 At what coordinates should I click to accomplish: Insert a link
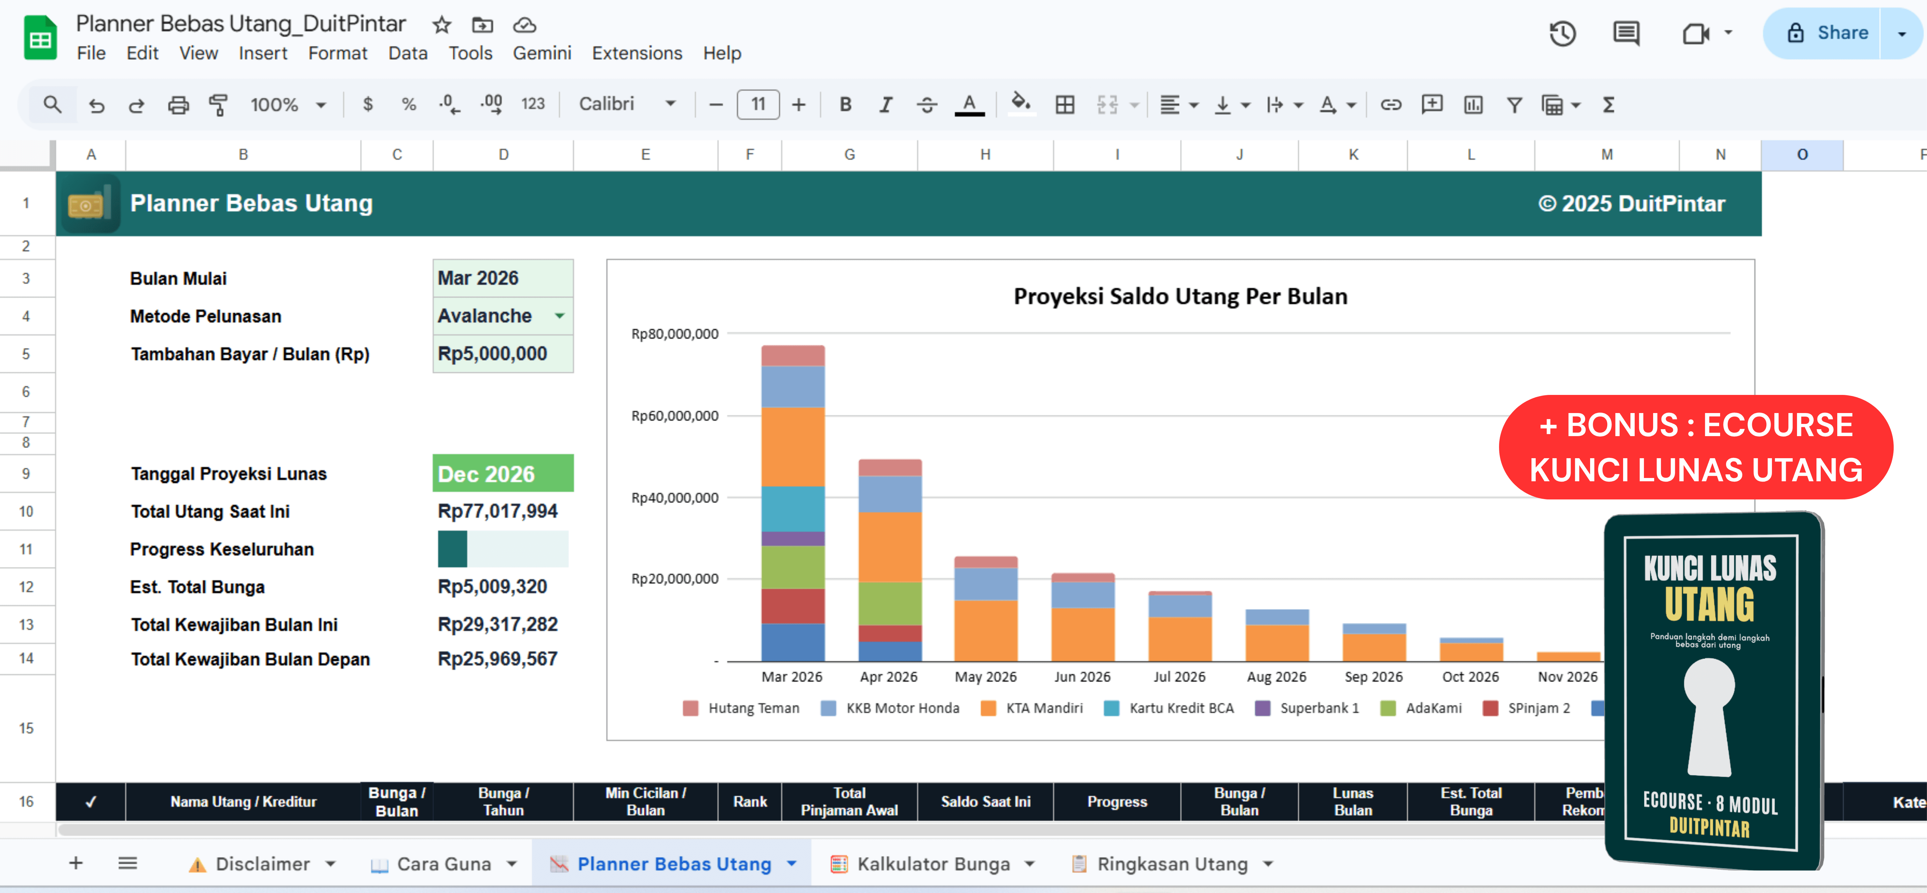click(x=1391, y=104)
